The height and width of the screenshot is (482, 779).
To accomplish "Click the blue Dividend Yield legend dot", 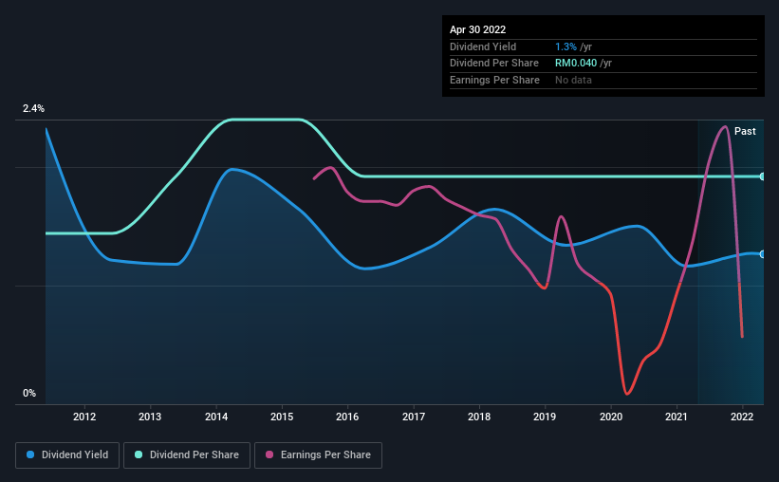I will pos(30,454).
